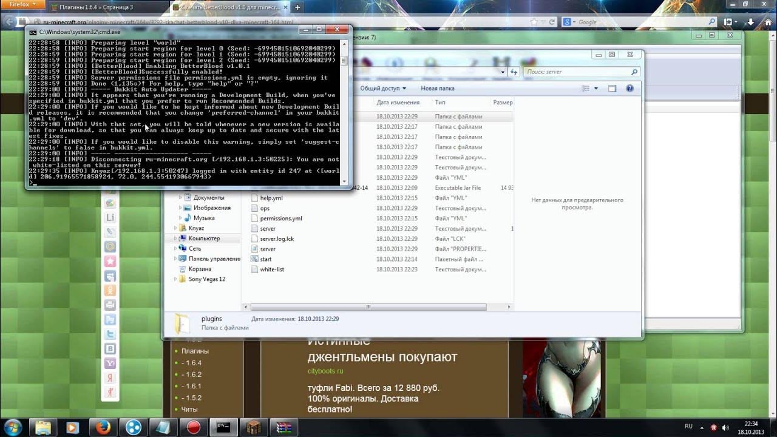Open the 1.6.2 plugins link
The width and height of the screenshot is (777, 437).
[x=191, y=374]
